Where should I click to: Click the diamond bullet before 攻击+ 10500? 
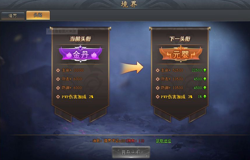158,79
